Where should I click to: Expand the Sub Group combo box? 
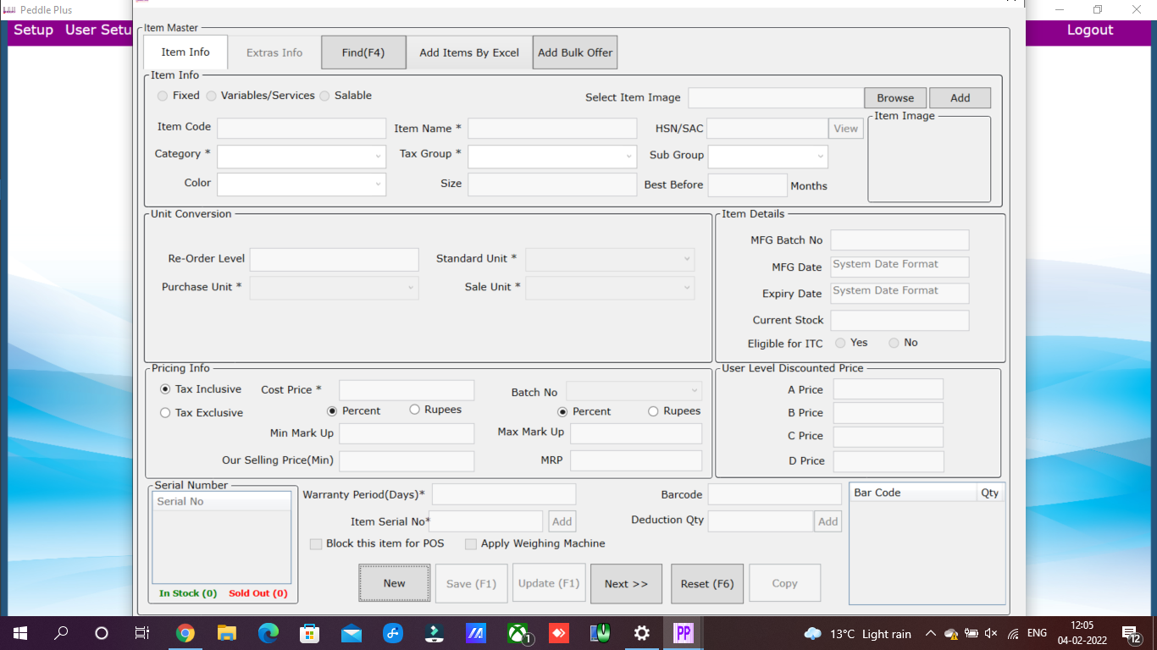coord(820,157)
